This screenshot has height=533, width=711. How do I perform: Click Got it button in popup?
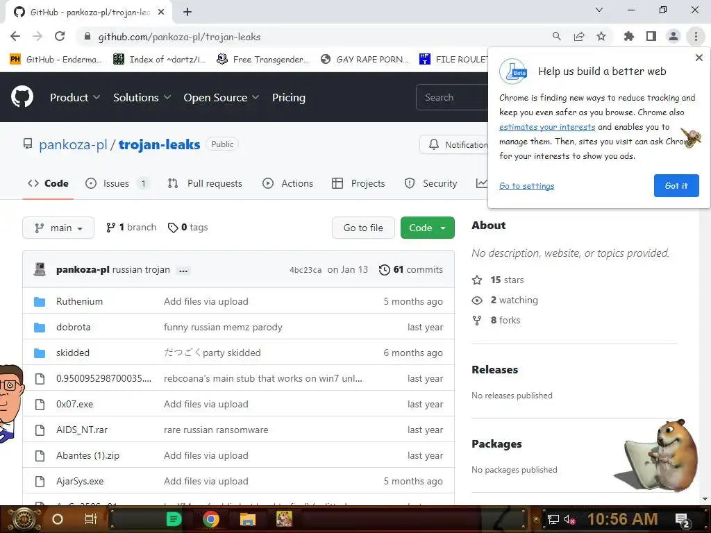click(x=676, y=186)
